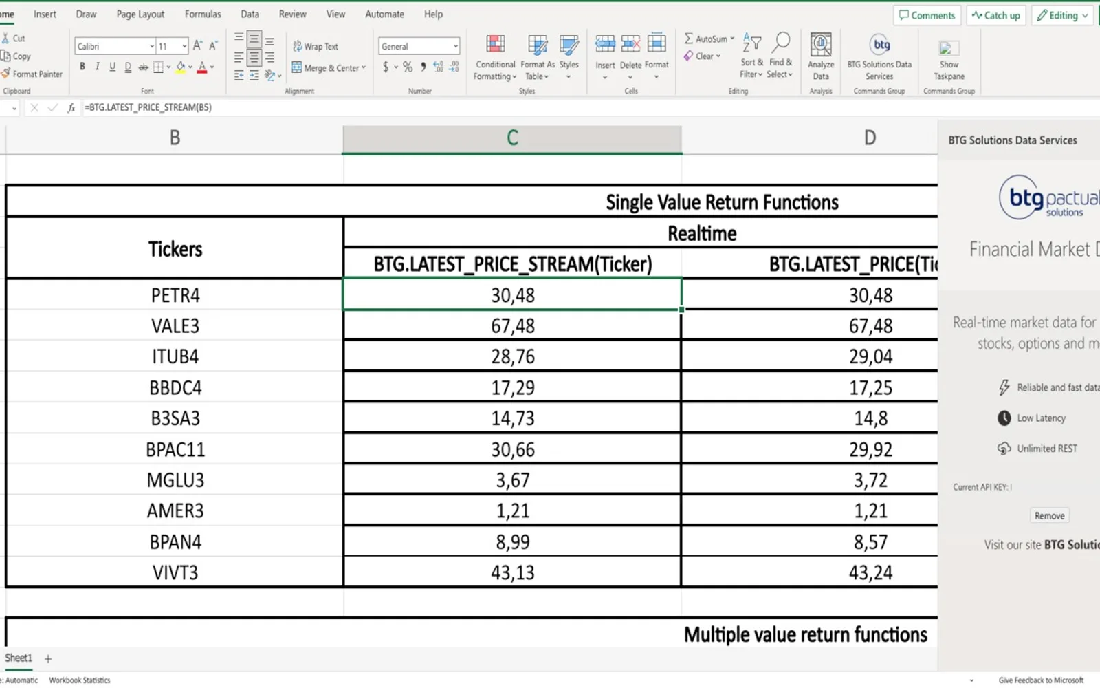Apply bold formatting with the B icon
The height and width of the screenshot is (688, 1100).
(x=82, y=67)
